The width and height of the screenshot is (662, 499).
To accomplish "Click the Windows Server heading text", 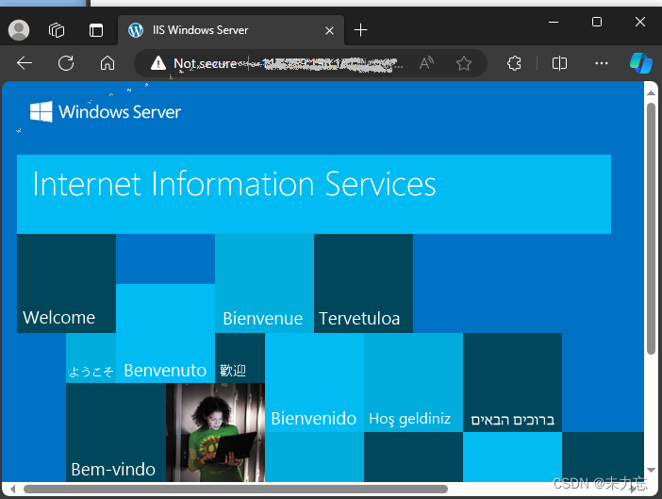I will pyautogui.click(x=120, y=112).
